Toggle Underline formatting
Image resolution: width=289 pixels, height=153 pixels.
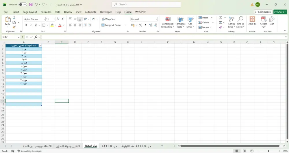(x=36, y=25)
